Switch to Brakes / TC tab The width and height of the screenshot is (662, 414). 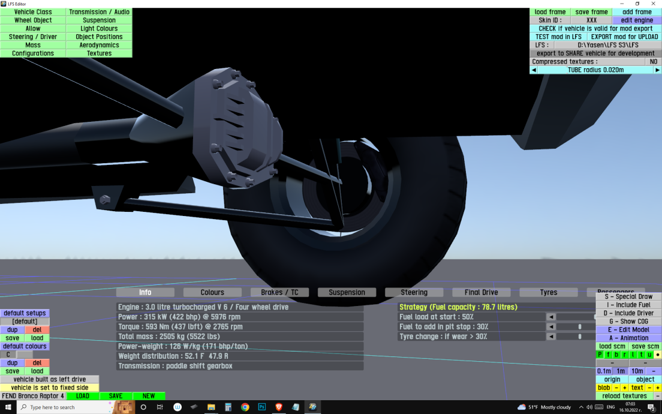[279, 292]
